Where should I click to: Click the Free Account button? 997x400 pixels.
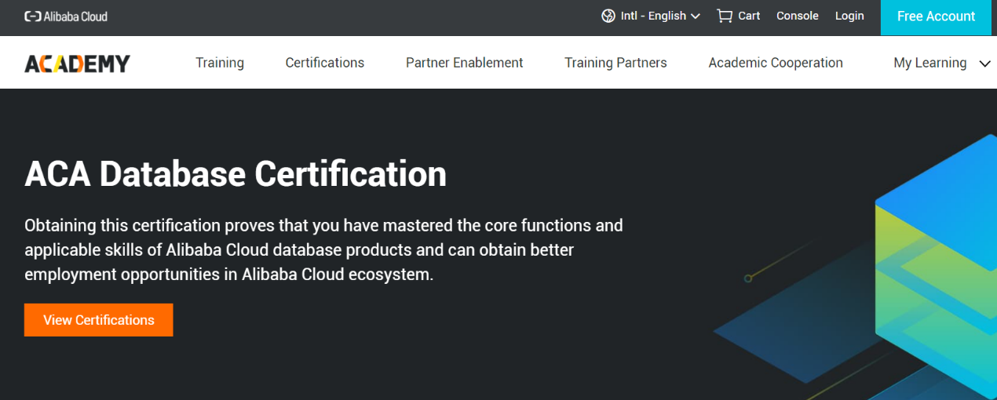click(x=936, y=17)
